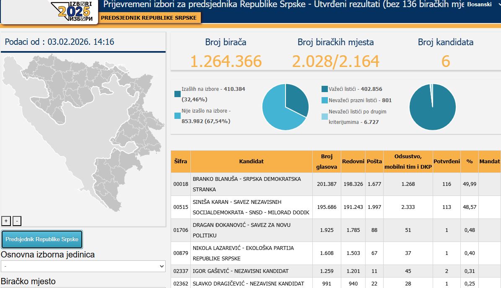Image resolution: width=501 pixels, height=288 pixels.
Task: Select the Siniša Karan candidate row
Action: coord(251,207)
